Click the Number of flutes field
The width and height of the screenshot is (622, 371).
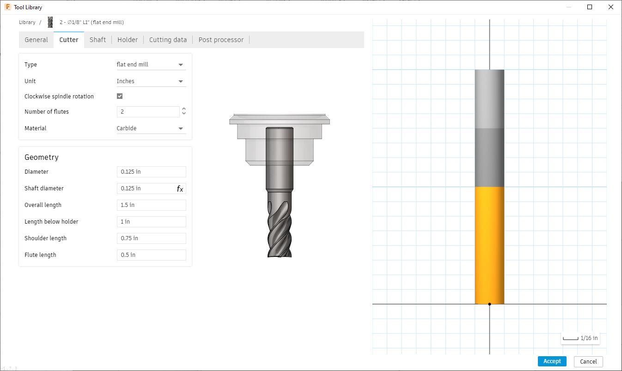coord(148,112)
